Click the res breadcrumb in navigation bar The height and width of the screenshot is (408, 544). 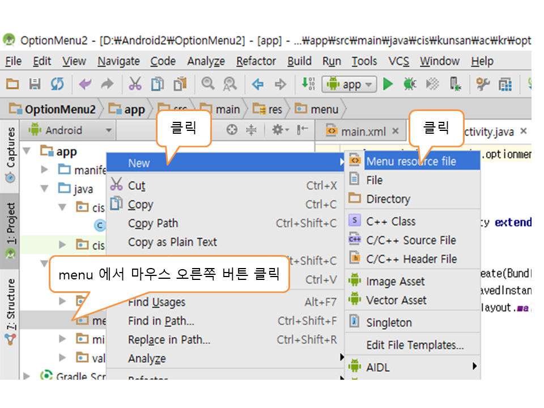(269, 109)
